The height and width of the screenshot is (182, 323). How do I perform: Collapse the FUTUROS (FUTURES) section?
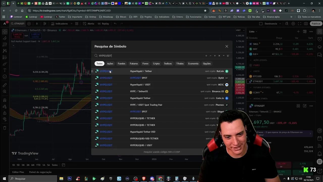pos(251,87)
